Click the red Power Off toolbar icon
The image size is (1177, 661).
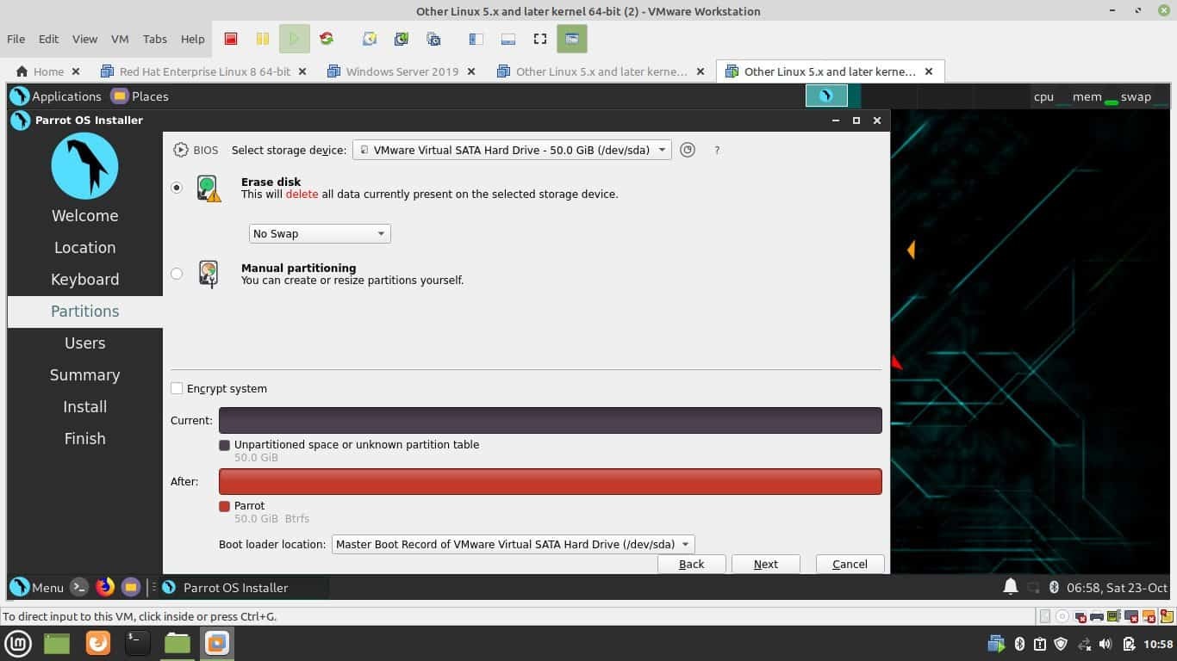point(231,39)
